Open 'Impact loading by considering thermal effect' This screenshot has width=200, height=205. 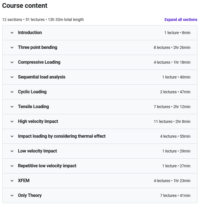62,136
